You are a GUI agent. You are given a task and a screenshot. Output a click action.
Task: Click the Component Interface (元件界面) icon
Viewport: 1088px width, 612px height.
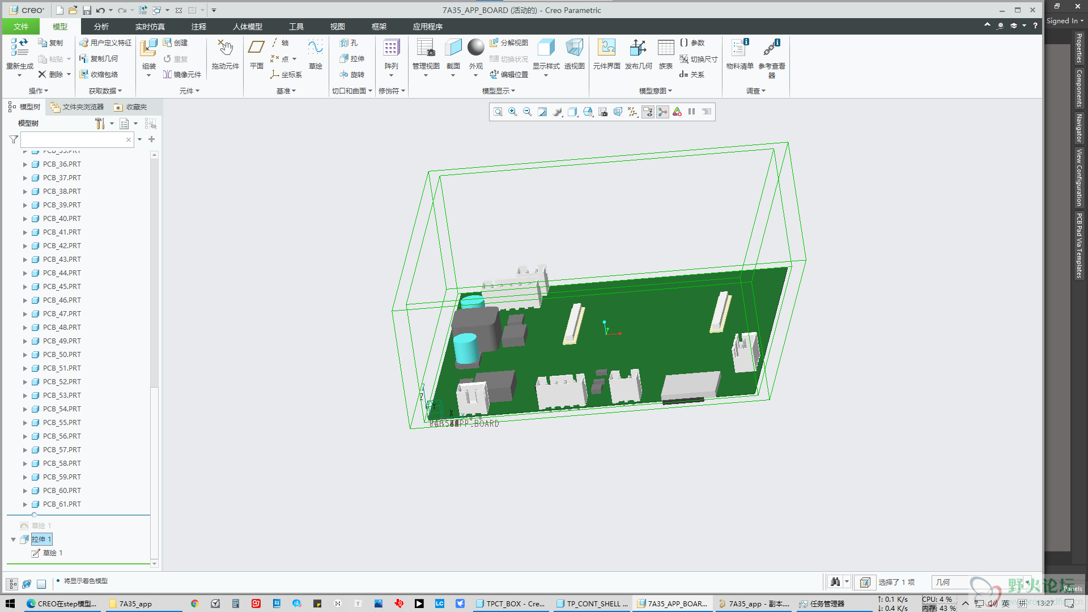click(606, 48)
